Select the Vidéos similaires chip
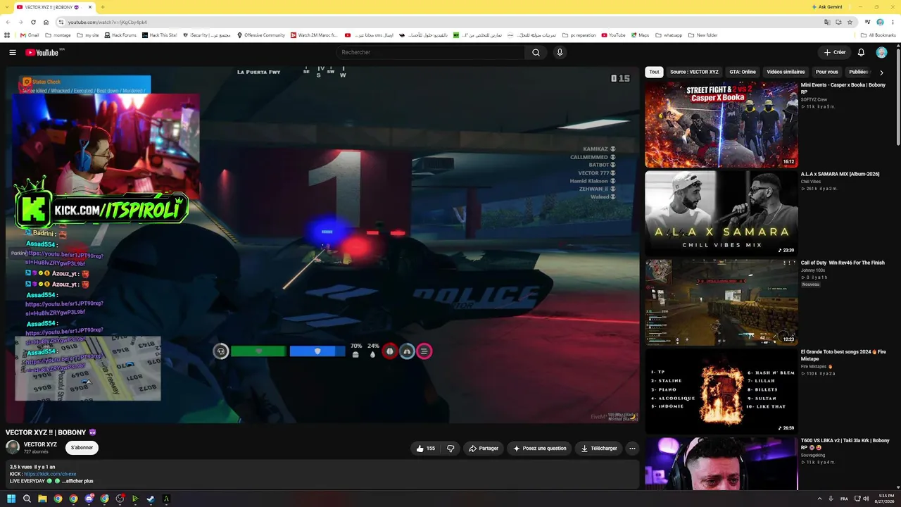This screenshot has width=901, height=507. (786, 72)
